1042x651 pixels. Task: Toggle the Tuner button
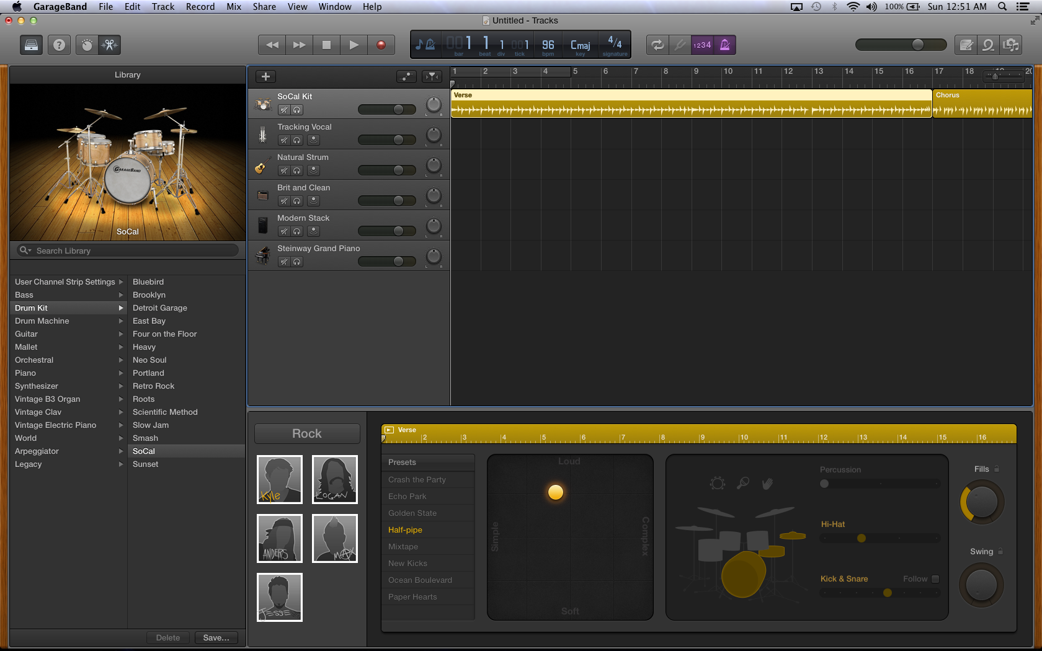[x=680, y=45]
